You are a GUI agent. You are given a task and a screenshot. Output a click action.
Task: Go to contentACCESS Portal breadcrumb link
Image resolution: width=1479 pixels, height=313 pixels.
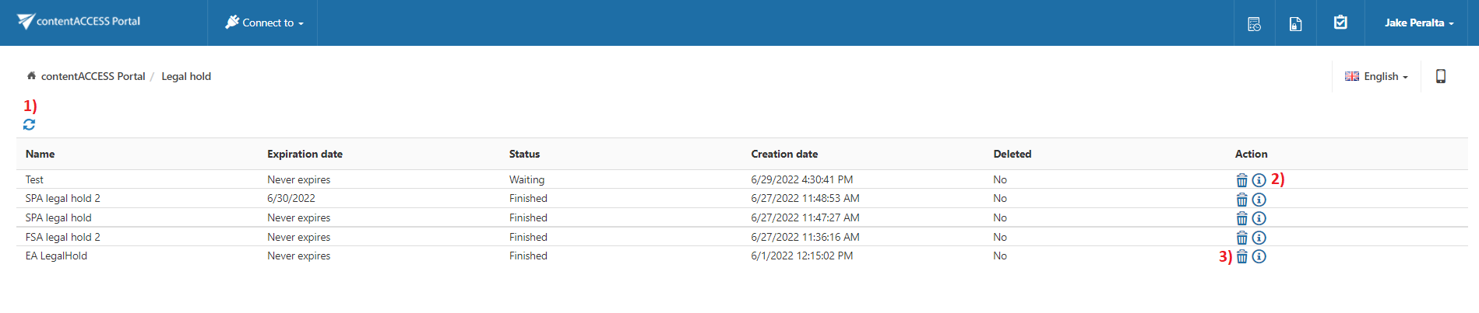93,76
